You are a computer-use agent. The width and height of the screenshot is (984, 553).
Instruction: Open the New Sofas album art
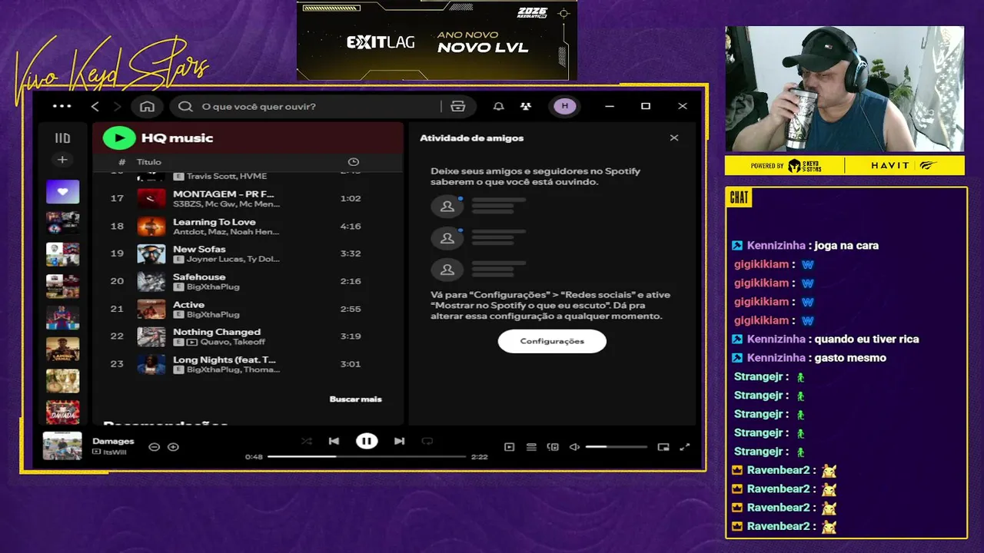(x=151, y=253)
